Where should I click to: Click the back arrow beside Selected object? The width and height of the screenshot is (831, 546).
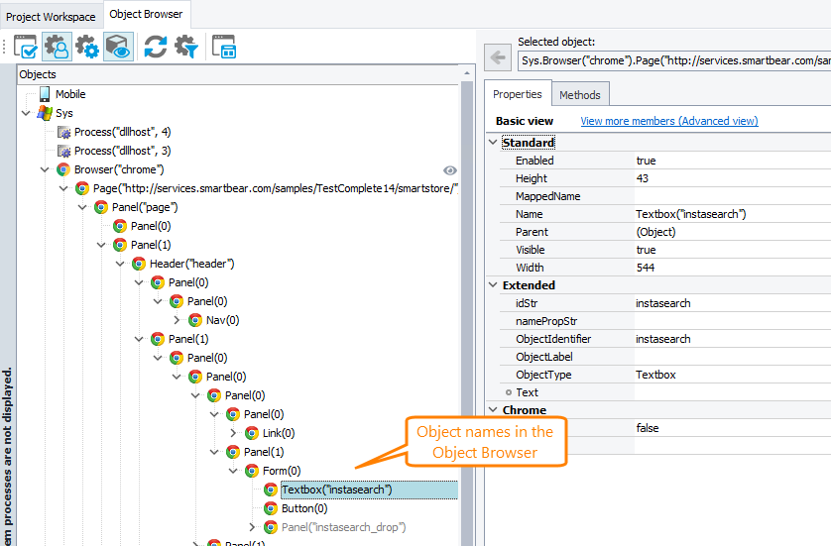(500, 58)
